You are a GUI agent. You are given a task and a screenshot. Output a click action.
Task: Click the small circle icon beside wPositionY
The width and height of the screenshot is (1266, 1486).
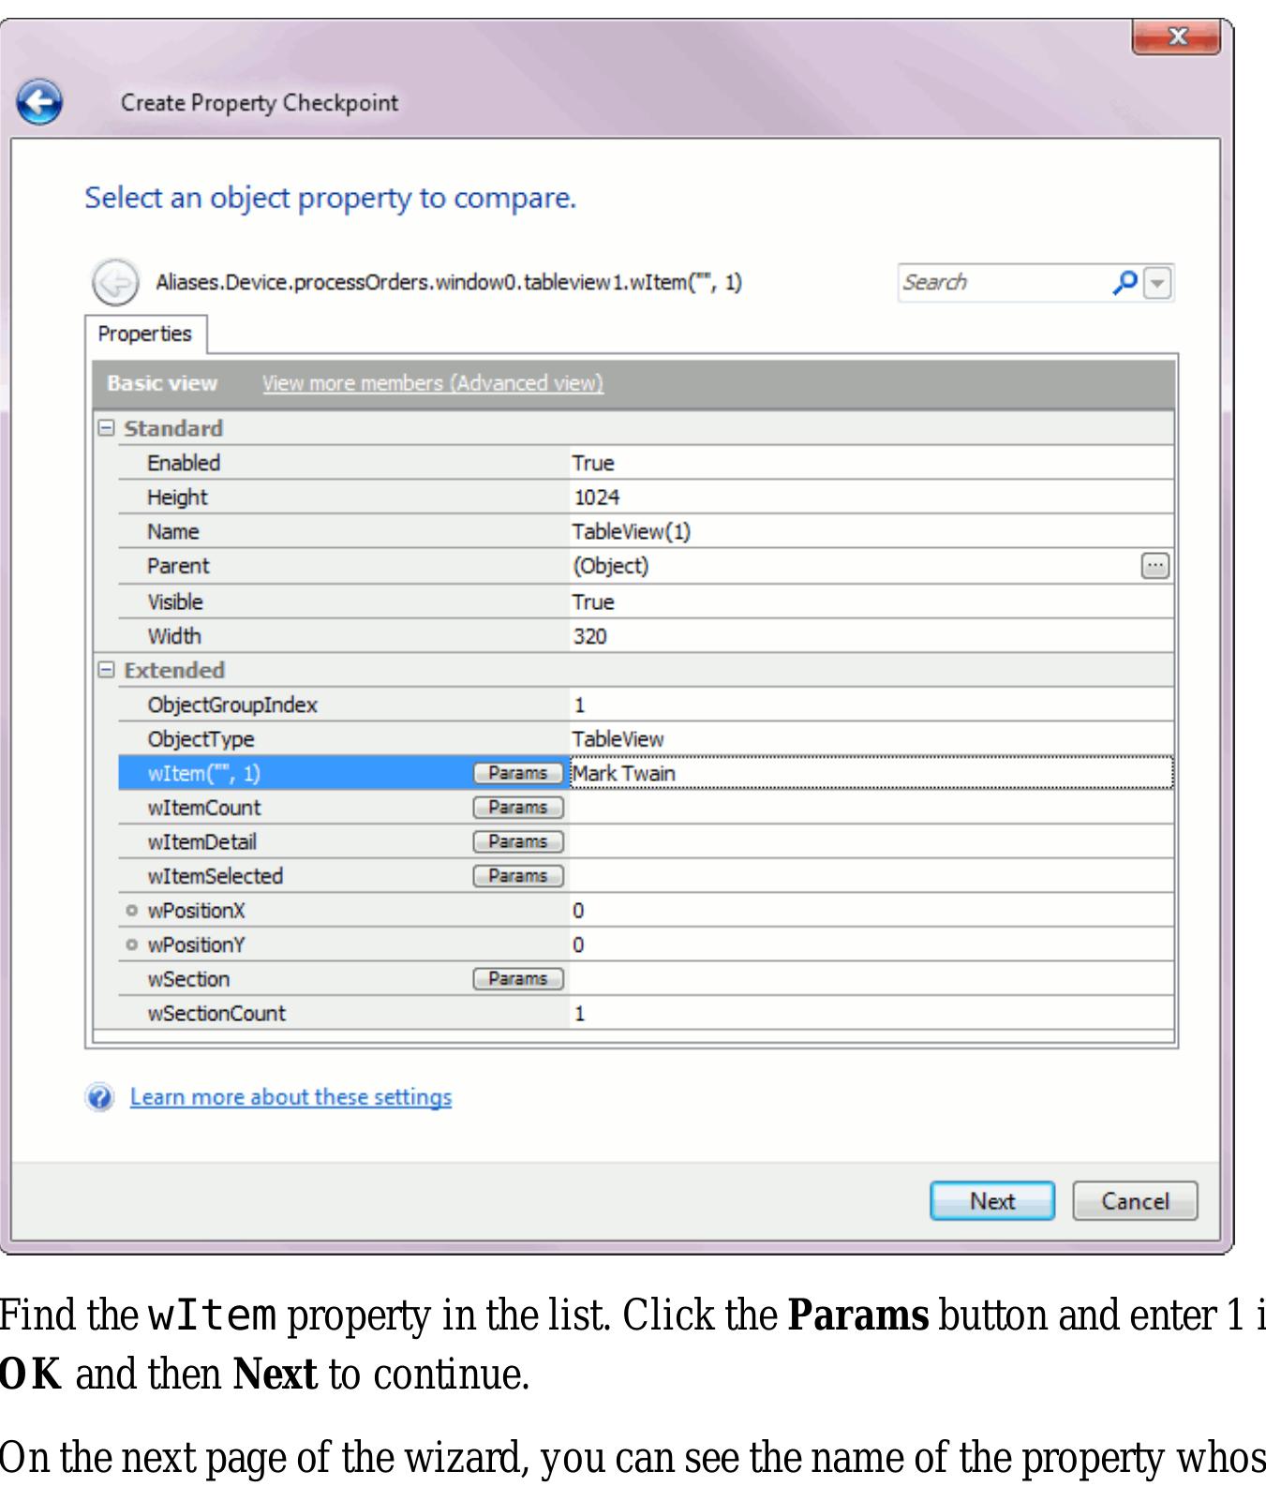[132, 944]
